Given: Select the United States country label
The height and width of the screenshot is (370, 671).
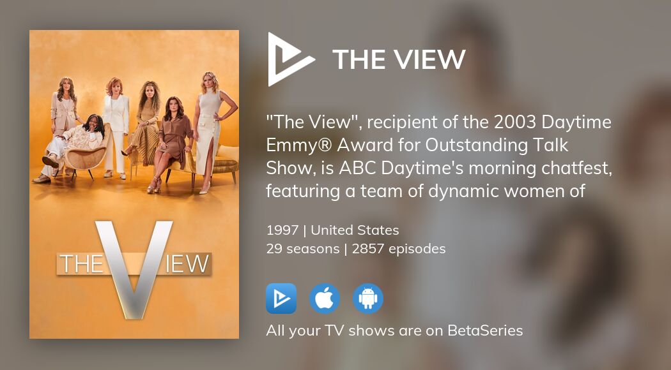Looking at the screenshot, I should point(355,230).
